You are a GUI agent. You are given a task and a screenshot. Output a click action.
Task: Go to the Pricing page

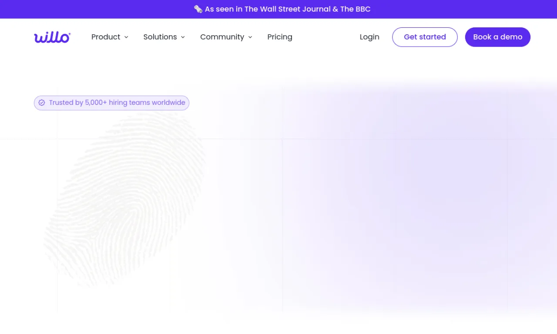pyautogui.click(x=280, y=37)
